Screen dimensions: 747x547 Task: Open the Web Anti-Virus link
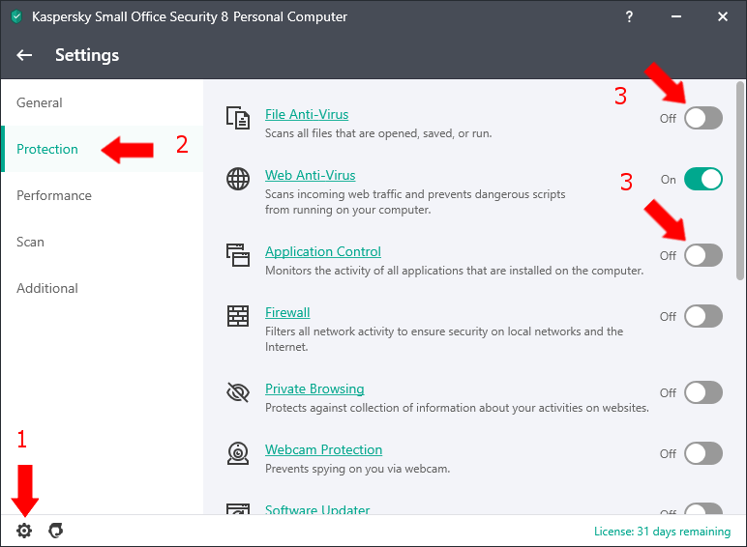pyautogui.click(x=311, y=176)
